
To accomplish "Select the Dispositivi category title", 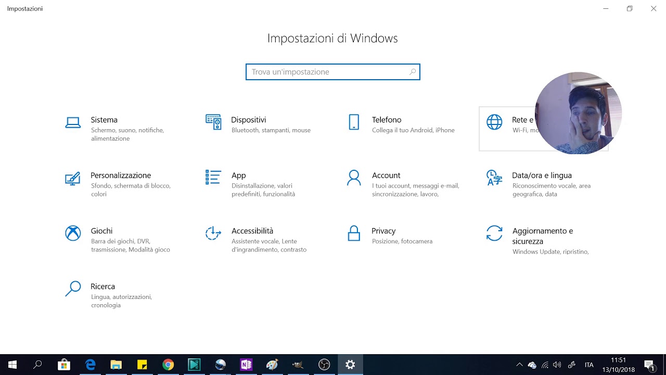I will click(249, 120).
